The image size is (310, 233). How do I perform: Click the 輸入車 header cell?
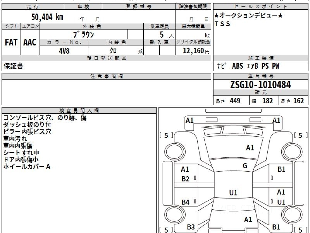pyautogui.click(x=159, y=42)
